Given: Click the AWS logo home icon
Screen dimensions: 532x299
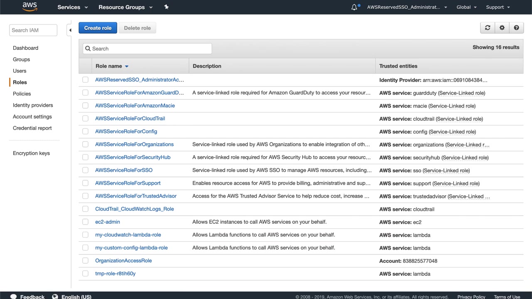Looking at the screenshot, I should click(x=30, y=7).
